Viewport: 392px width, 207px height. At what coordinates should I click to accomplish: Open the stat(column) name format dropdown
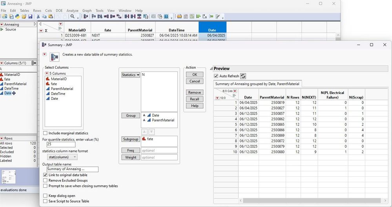(62, 157)
